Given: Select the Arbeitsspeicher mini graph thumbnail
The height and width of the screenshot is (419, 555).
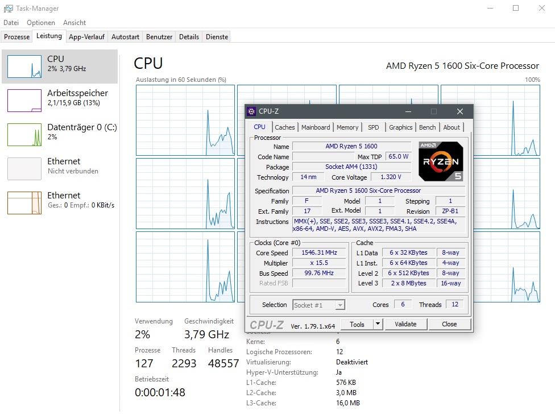Looking at the screenshot, I should pyautogui.click(x=24, y=101).
